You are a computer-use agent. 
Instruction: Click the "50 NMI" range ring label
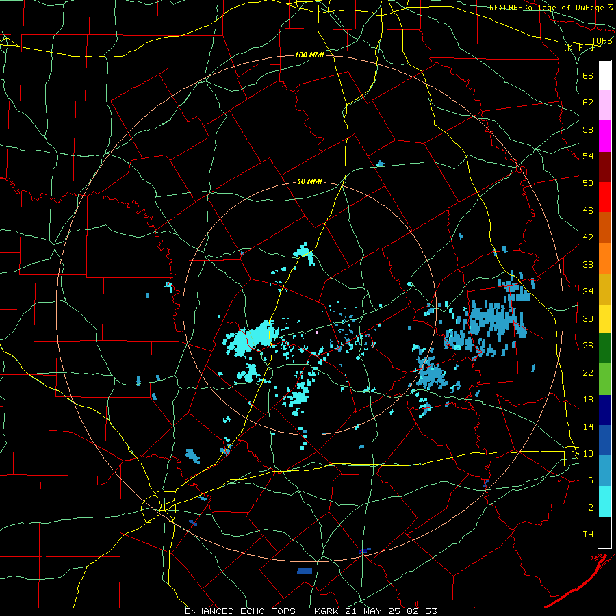click(309, 181)
